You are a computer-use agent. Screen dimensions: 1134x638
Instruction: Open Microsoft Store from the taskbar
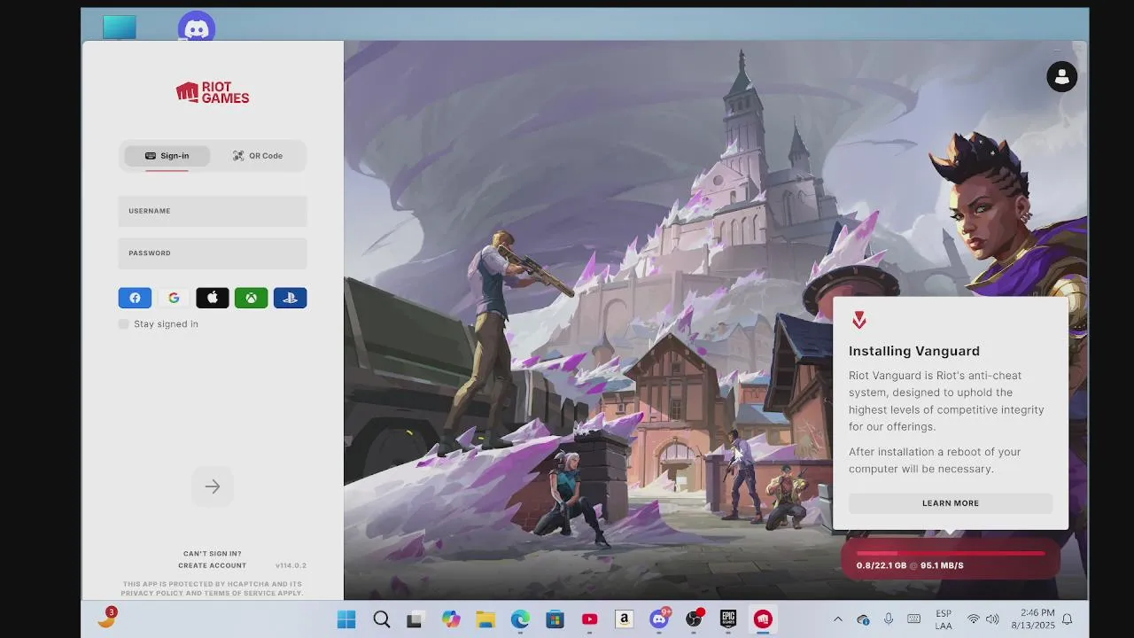[555, 619]
